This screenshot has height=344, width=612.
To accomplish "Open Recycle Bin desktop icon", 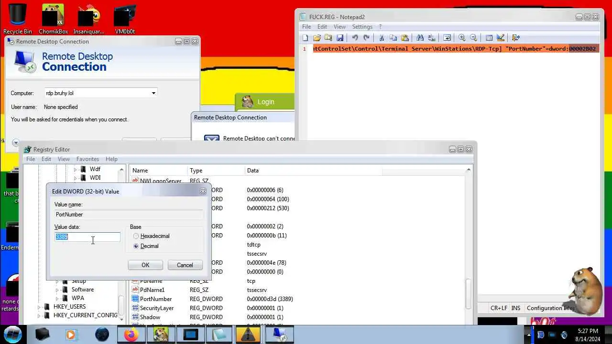I will point(18,19).
